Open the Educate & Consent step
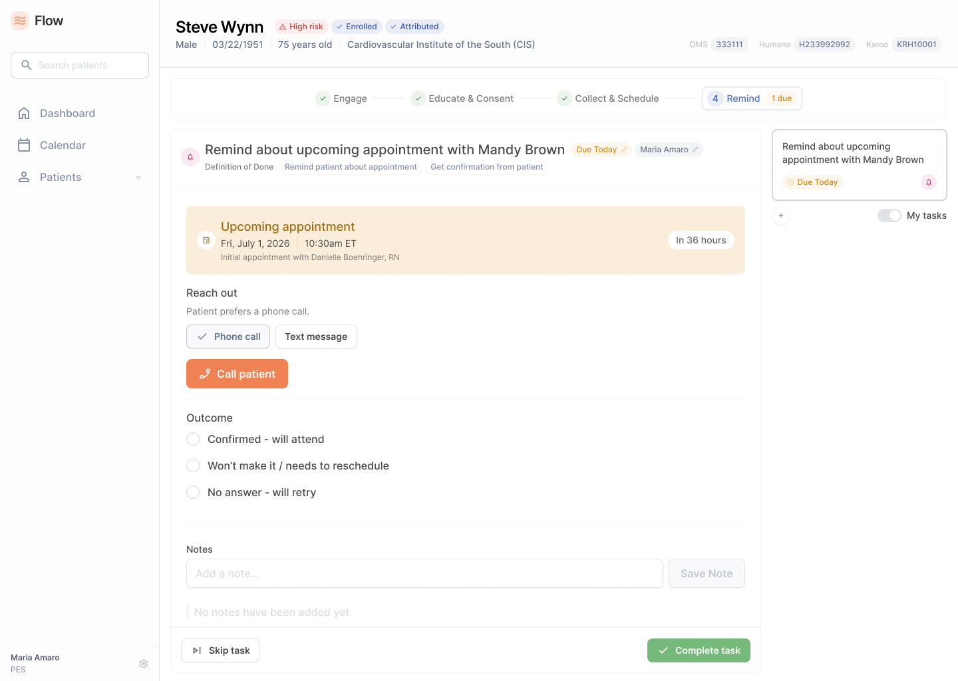 click(462, 98)
